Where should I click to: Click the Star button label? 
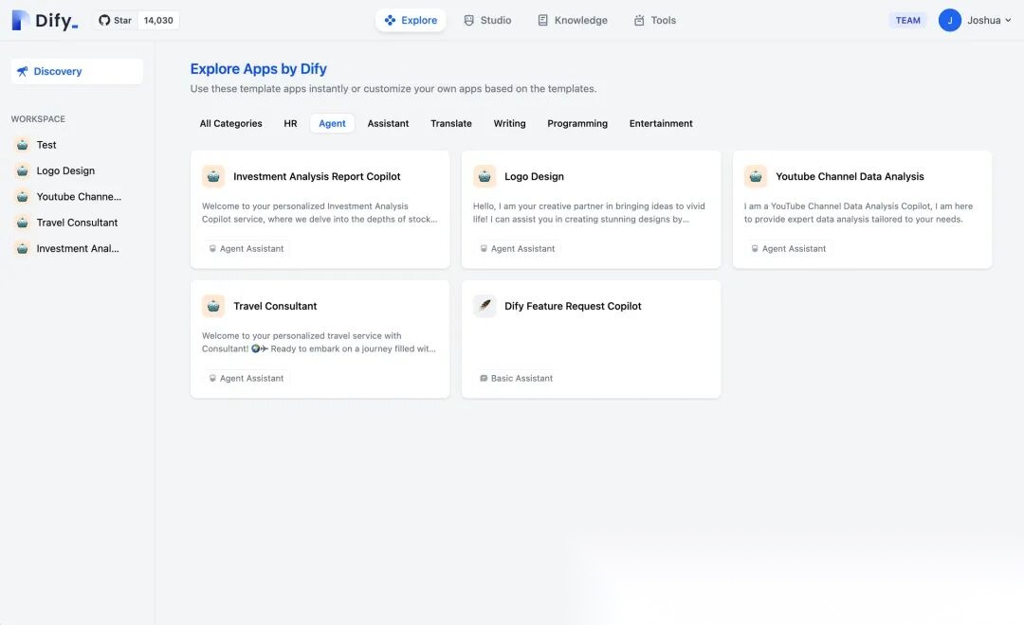pyautogui.click(x=122, y=20)
